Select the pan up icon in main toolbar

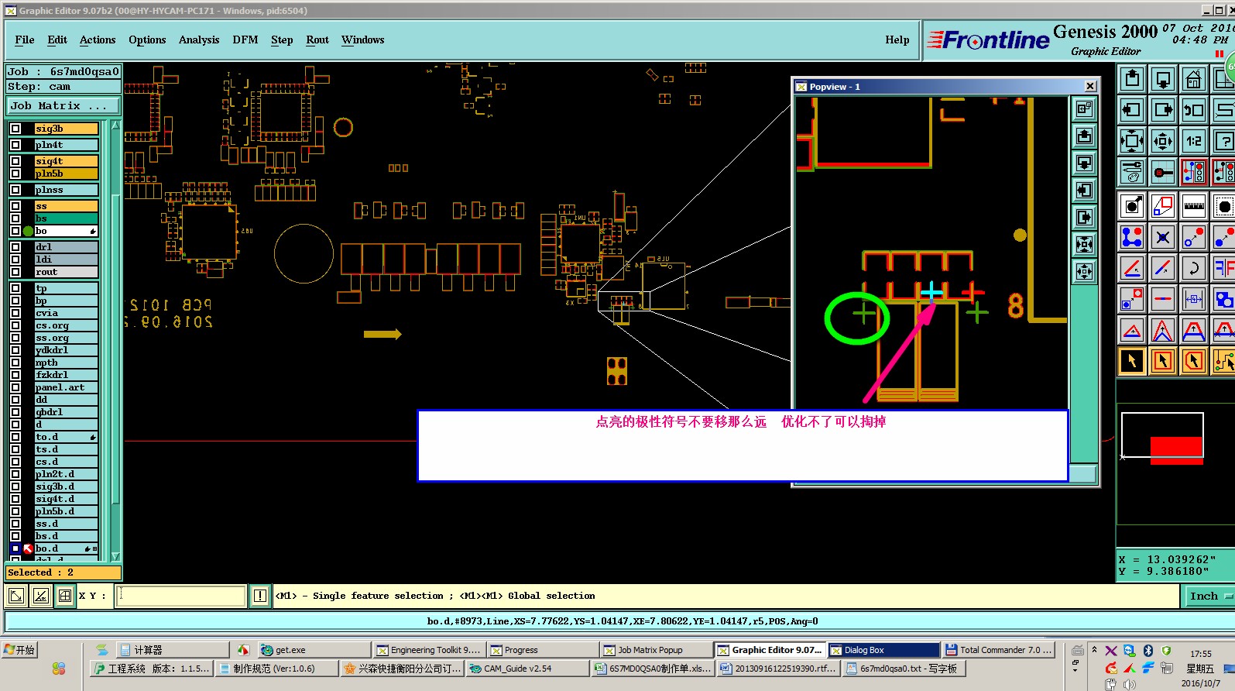(x=1132, y=79)
